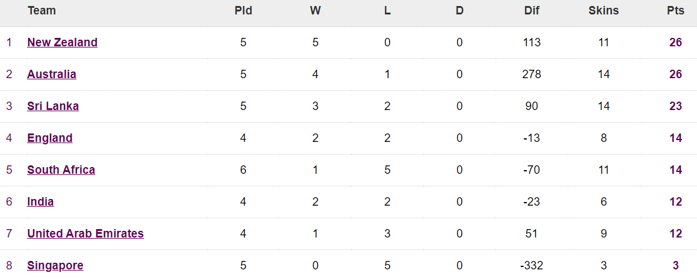Open the Sri Lanka team link
Screen dimensions: 697x279
53,106
